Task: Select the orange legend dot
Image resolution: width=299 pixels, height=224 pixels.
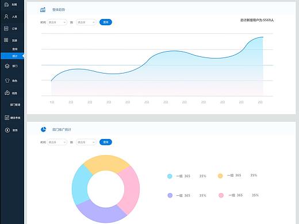Action: [x=220, y=176]
